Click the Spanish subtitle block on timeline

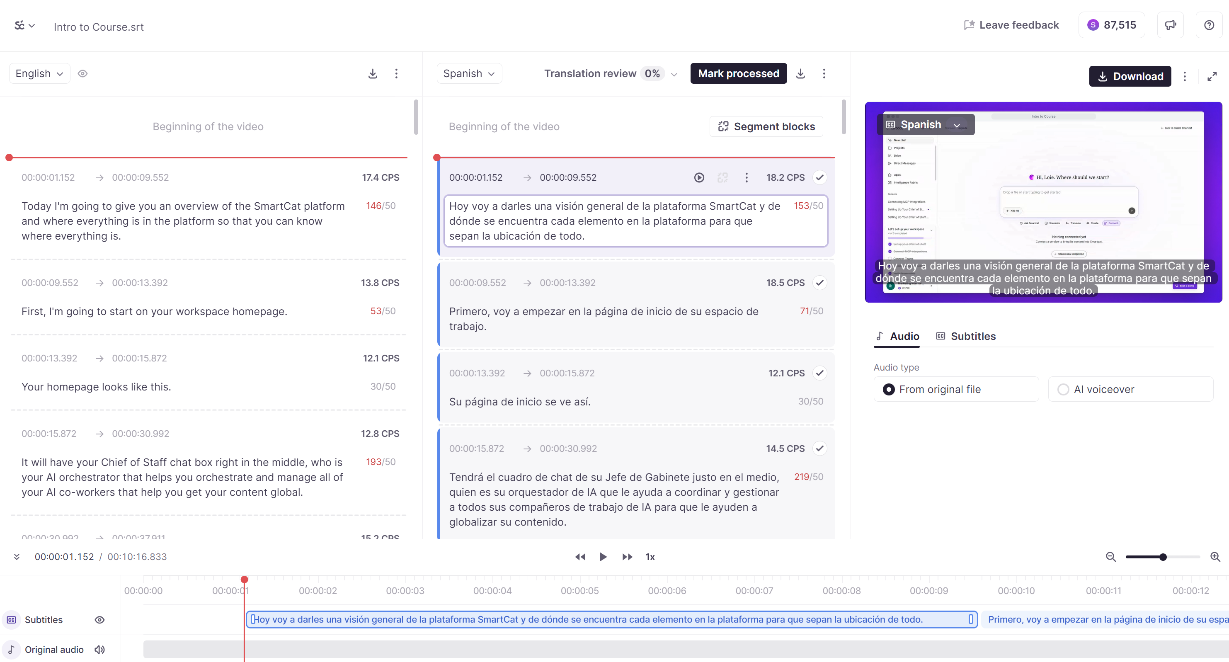[x=612, y=619]
